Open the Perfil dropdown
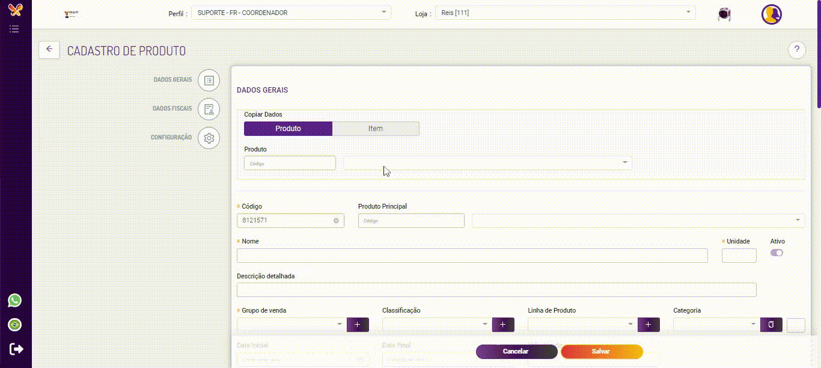Viewport: 821px width, 368px height. point(291,13)
